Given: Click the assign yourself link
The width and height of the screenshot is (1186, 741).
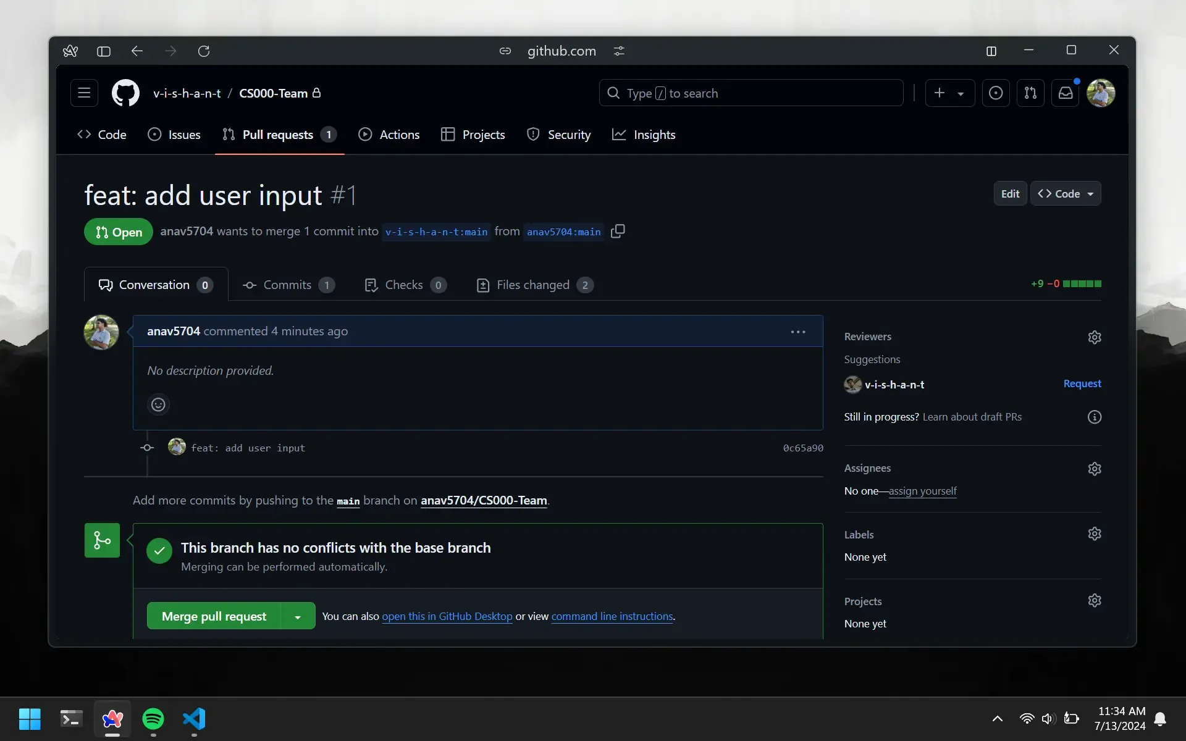Looking at the screenshot, I should click(922, 491).
